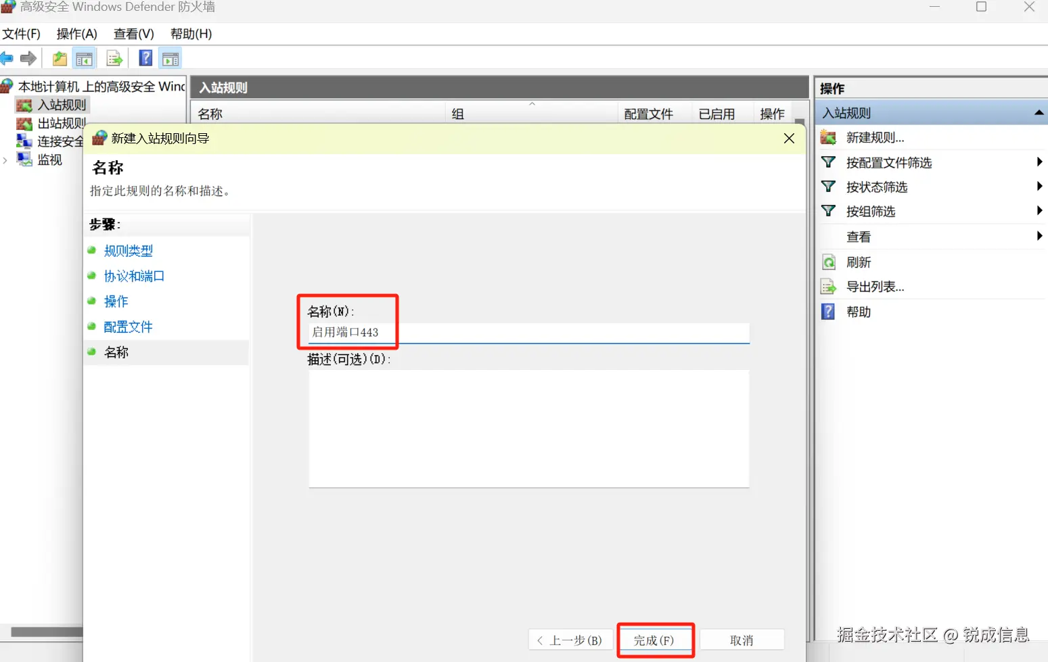Viewport: 1048px width, 662px height.
Task: Click the 新建规则 new rule firewall icon
Action: tap(828, 137)
